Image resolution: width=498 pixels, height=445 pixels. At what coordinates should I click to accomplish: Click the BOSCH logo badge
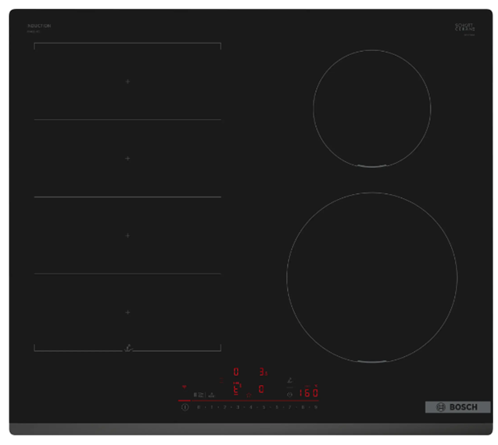(x=458, y=407)
